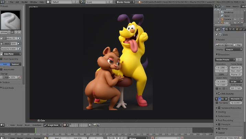Open the Sculpt Mode selector in viewport header
The height and width of the screenshot is (139, 246).
(52, 125)
